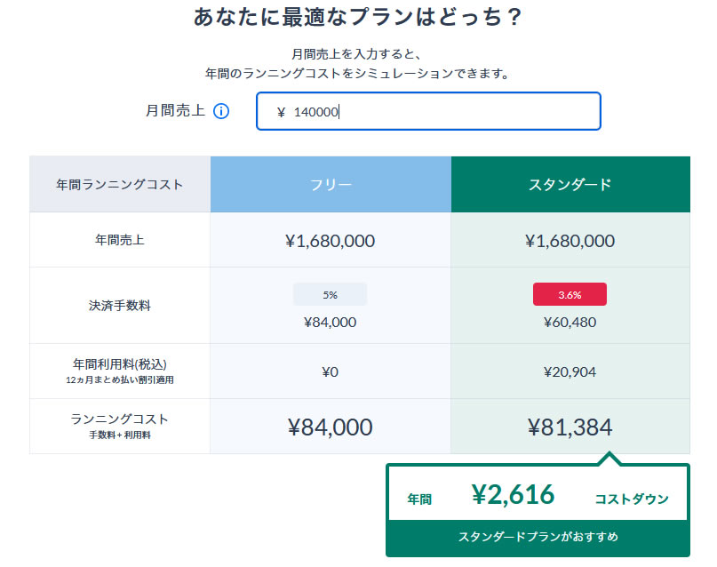This screenshot has height=567, width=717.
Task: Select the フリー plan column header
Action: pyautogui.click(x=331, y=184)
